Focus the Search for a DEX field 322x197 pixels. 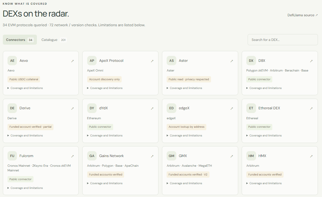[x=283, y=40]
